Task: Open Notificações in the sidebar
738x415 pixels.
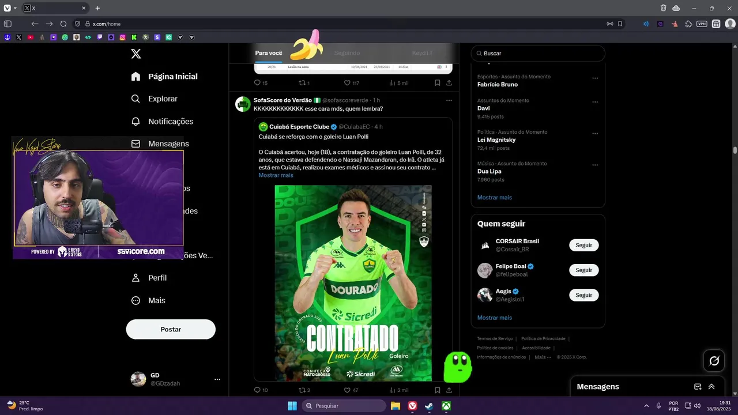Action: click(x=162, y=121)
